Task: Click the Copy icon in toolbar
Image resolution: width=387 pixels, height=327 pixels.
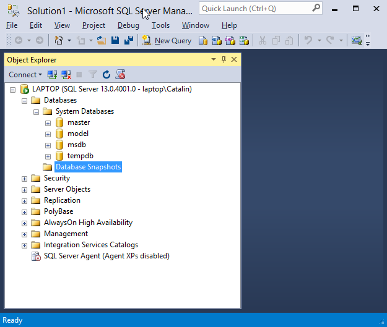Action: 276,40
